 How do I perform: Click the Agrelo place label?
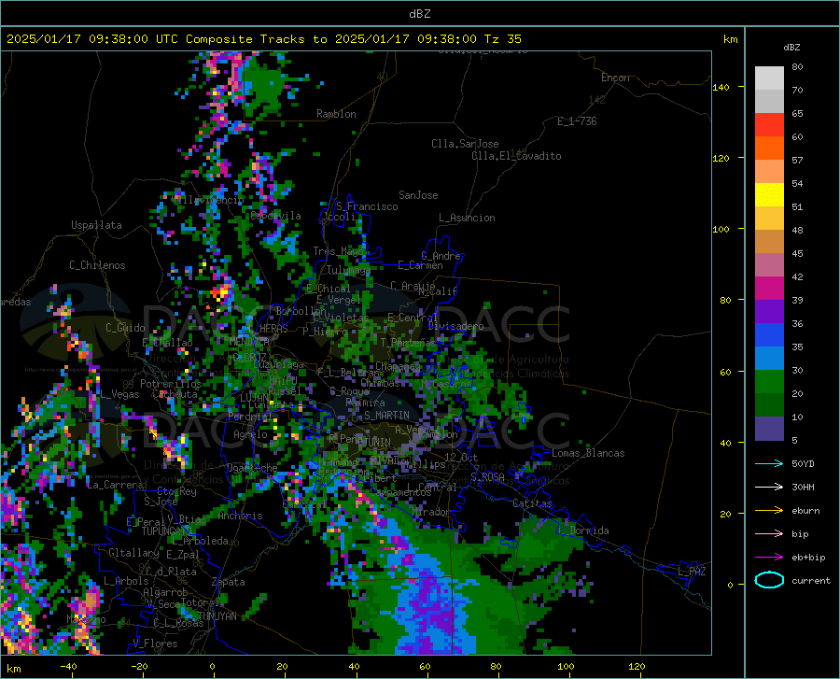coord(250,434)
